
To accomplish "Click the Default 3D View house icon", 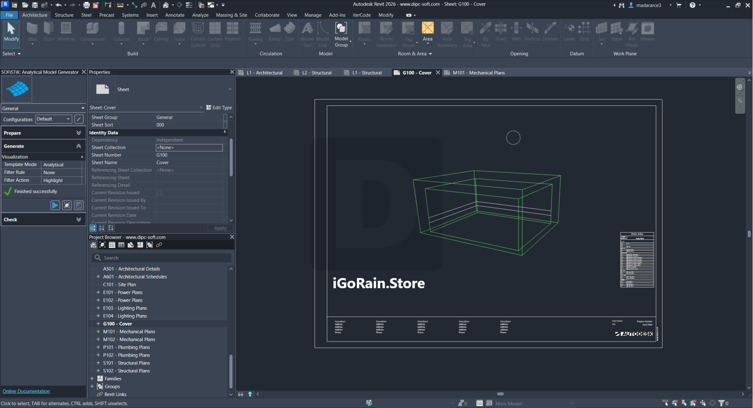I will (x=166, y=5).
